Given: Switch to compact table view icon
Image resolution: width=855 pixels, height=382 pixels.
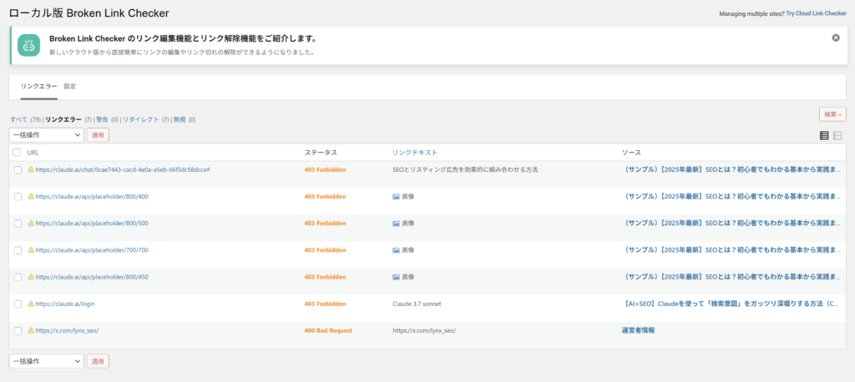Looking at the screenshot, I should [x=824, y=135].
